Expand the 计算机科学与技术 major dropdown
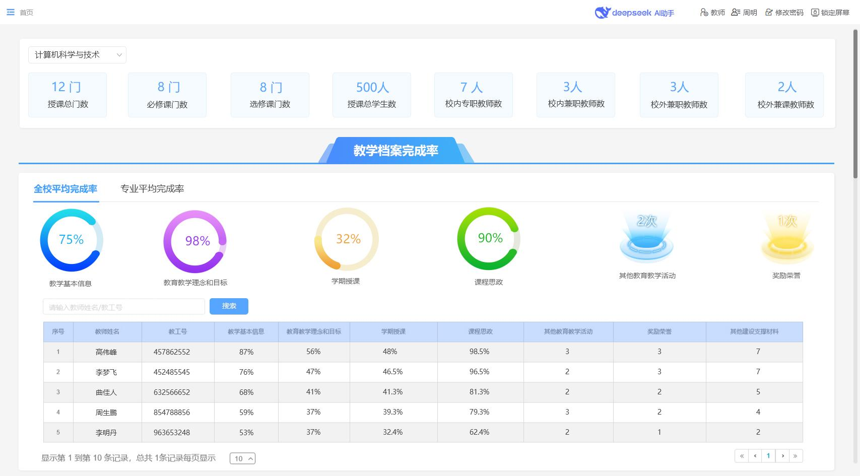 pyautogui.click(x=77, y=55)
